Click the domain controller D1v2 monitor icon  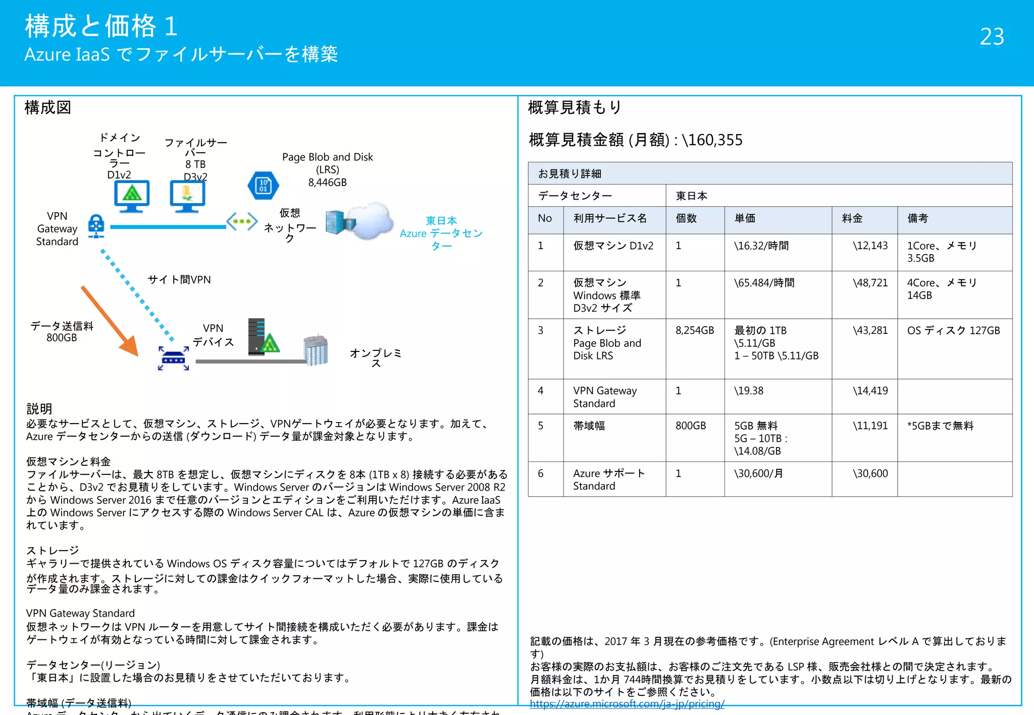(x=132, y=196)
